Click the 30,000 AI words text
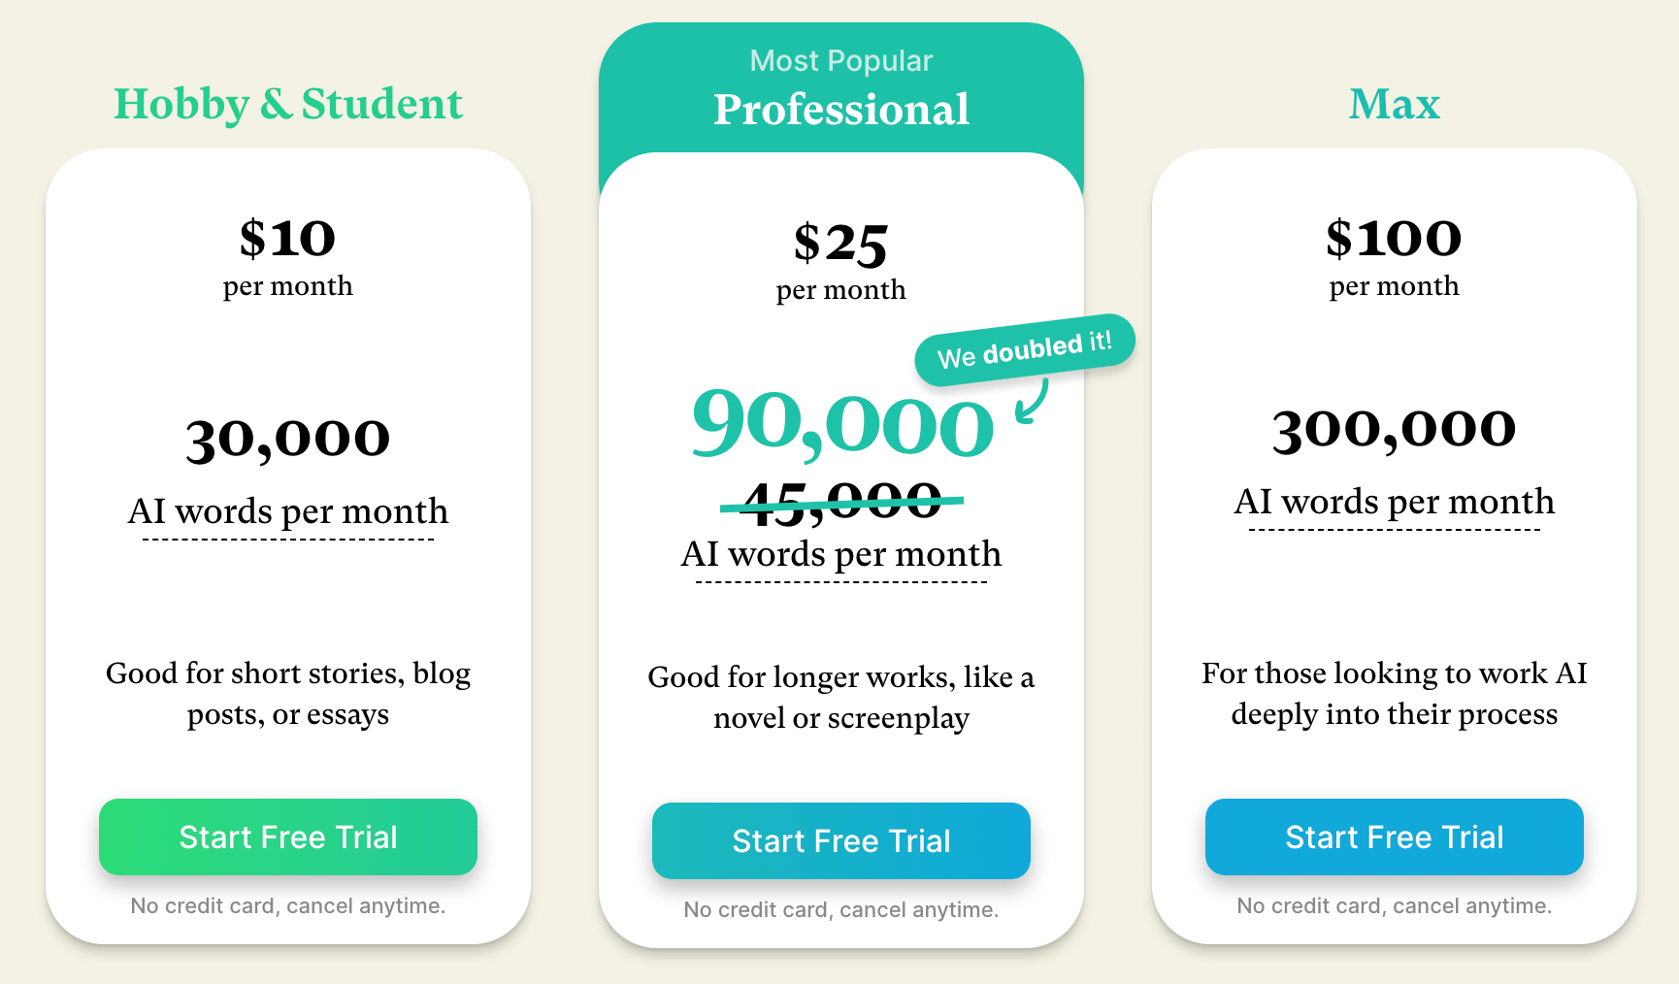The image size is (1679, 984). [287, 437]
